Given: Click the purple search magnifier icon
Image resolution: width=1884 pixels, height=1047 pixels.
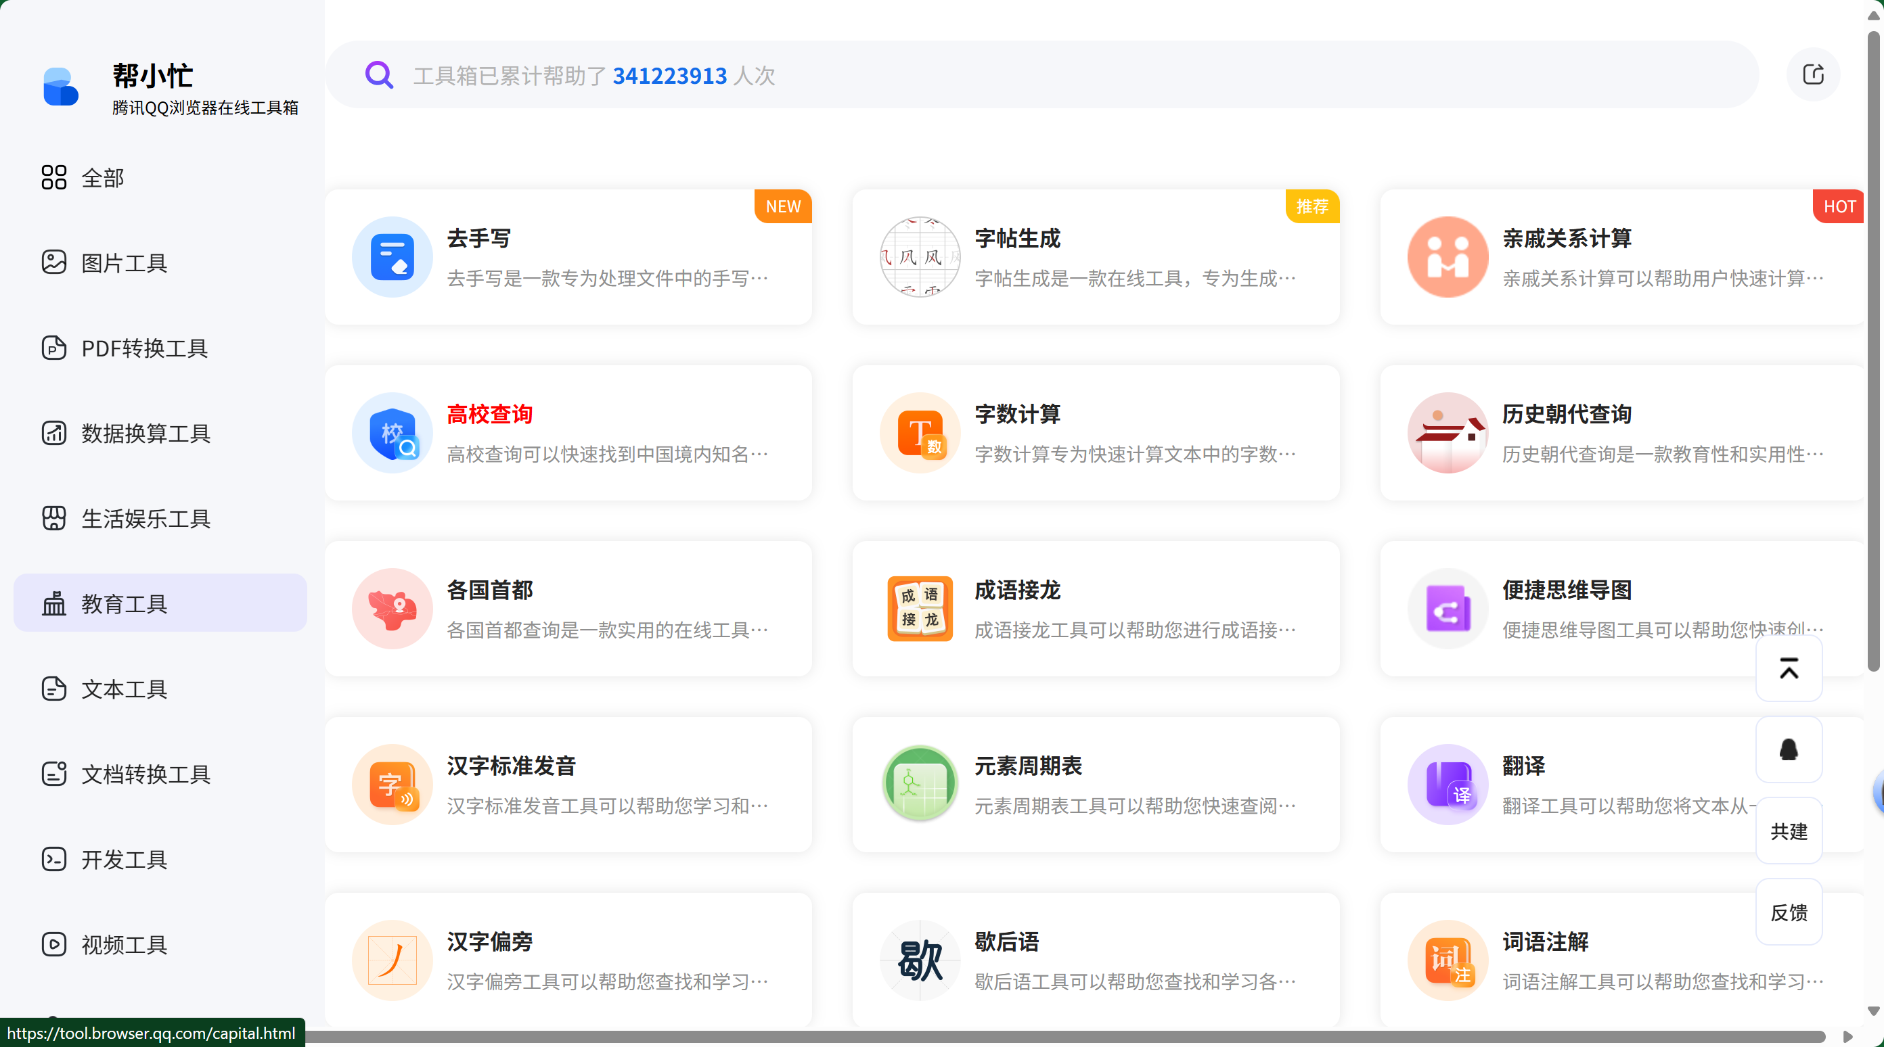Looking at the screenshot, I should 379,74.
